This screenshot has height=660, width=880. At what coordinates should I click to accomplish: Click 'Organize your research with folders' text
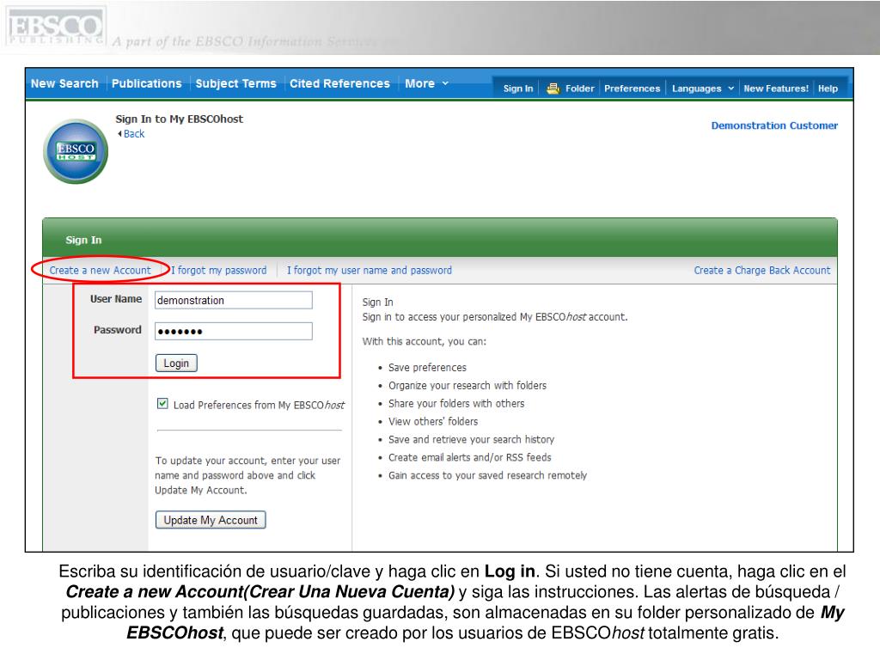[467, 386]
